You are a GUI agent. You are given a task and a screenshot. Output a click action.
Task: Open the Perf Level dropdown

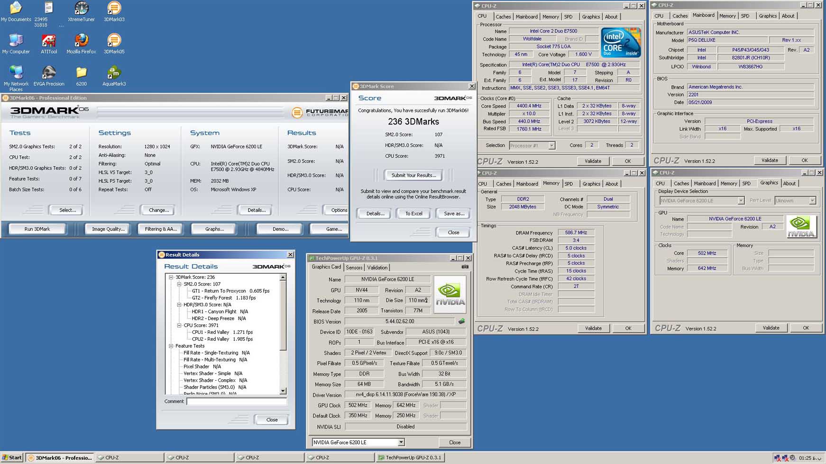[812, 201]
